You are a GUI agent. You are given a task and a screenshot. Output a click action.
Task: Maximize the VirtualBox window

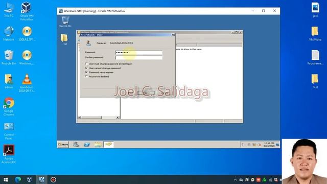[x=264, y=11]
